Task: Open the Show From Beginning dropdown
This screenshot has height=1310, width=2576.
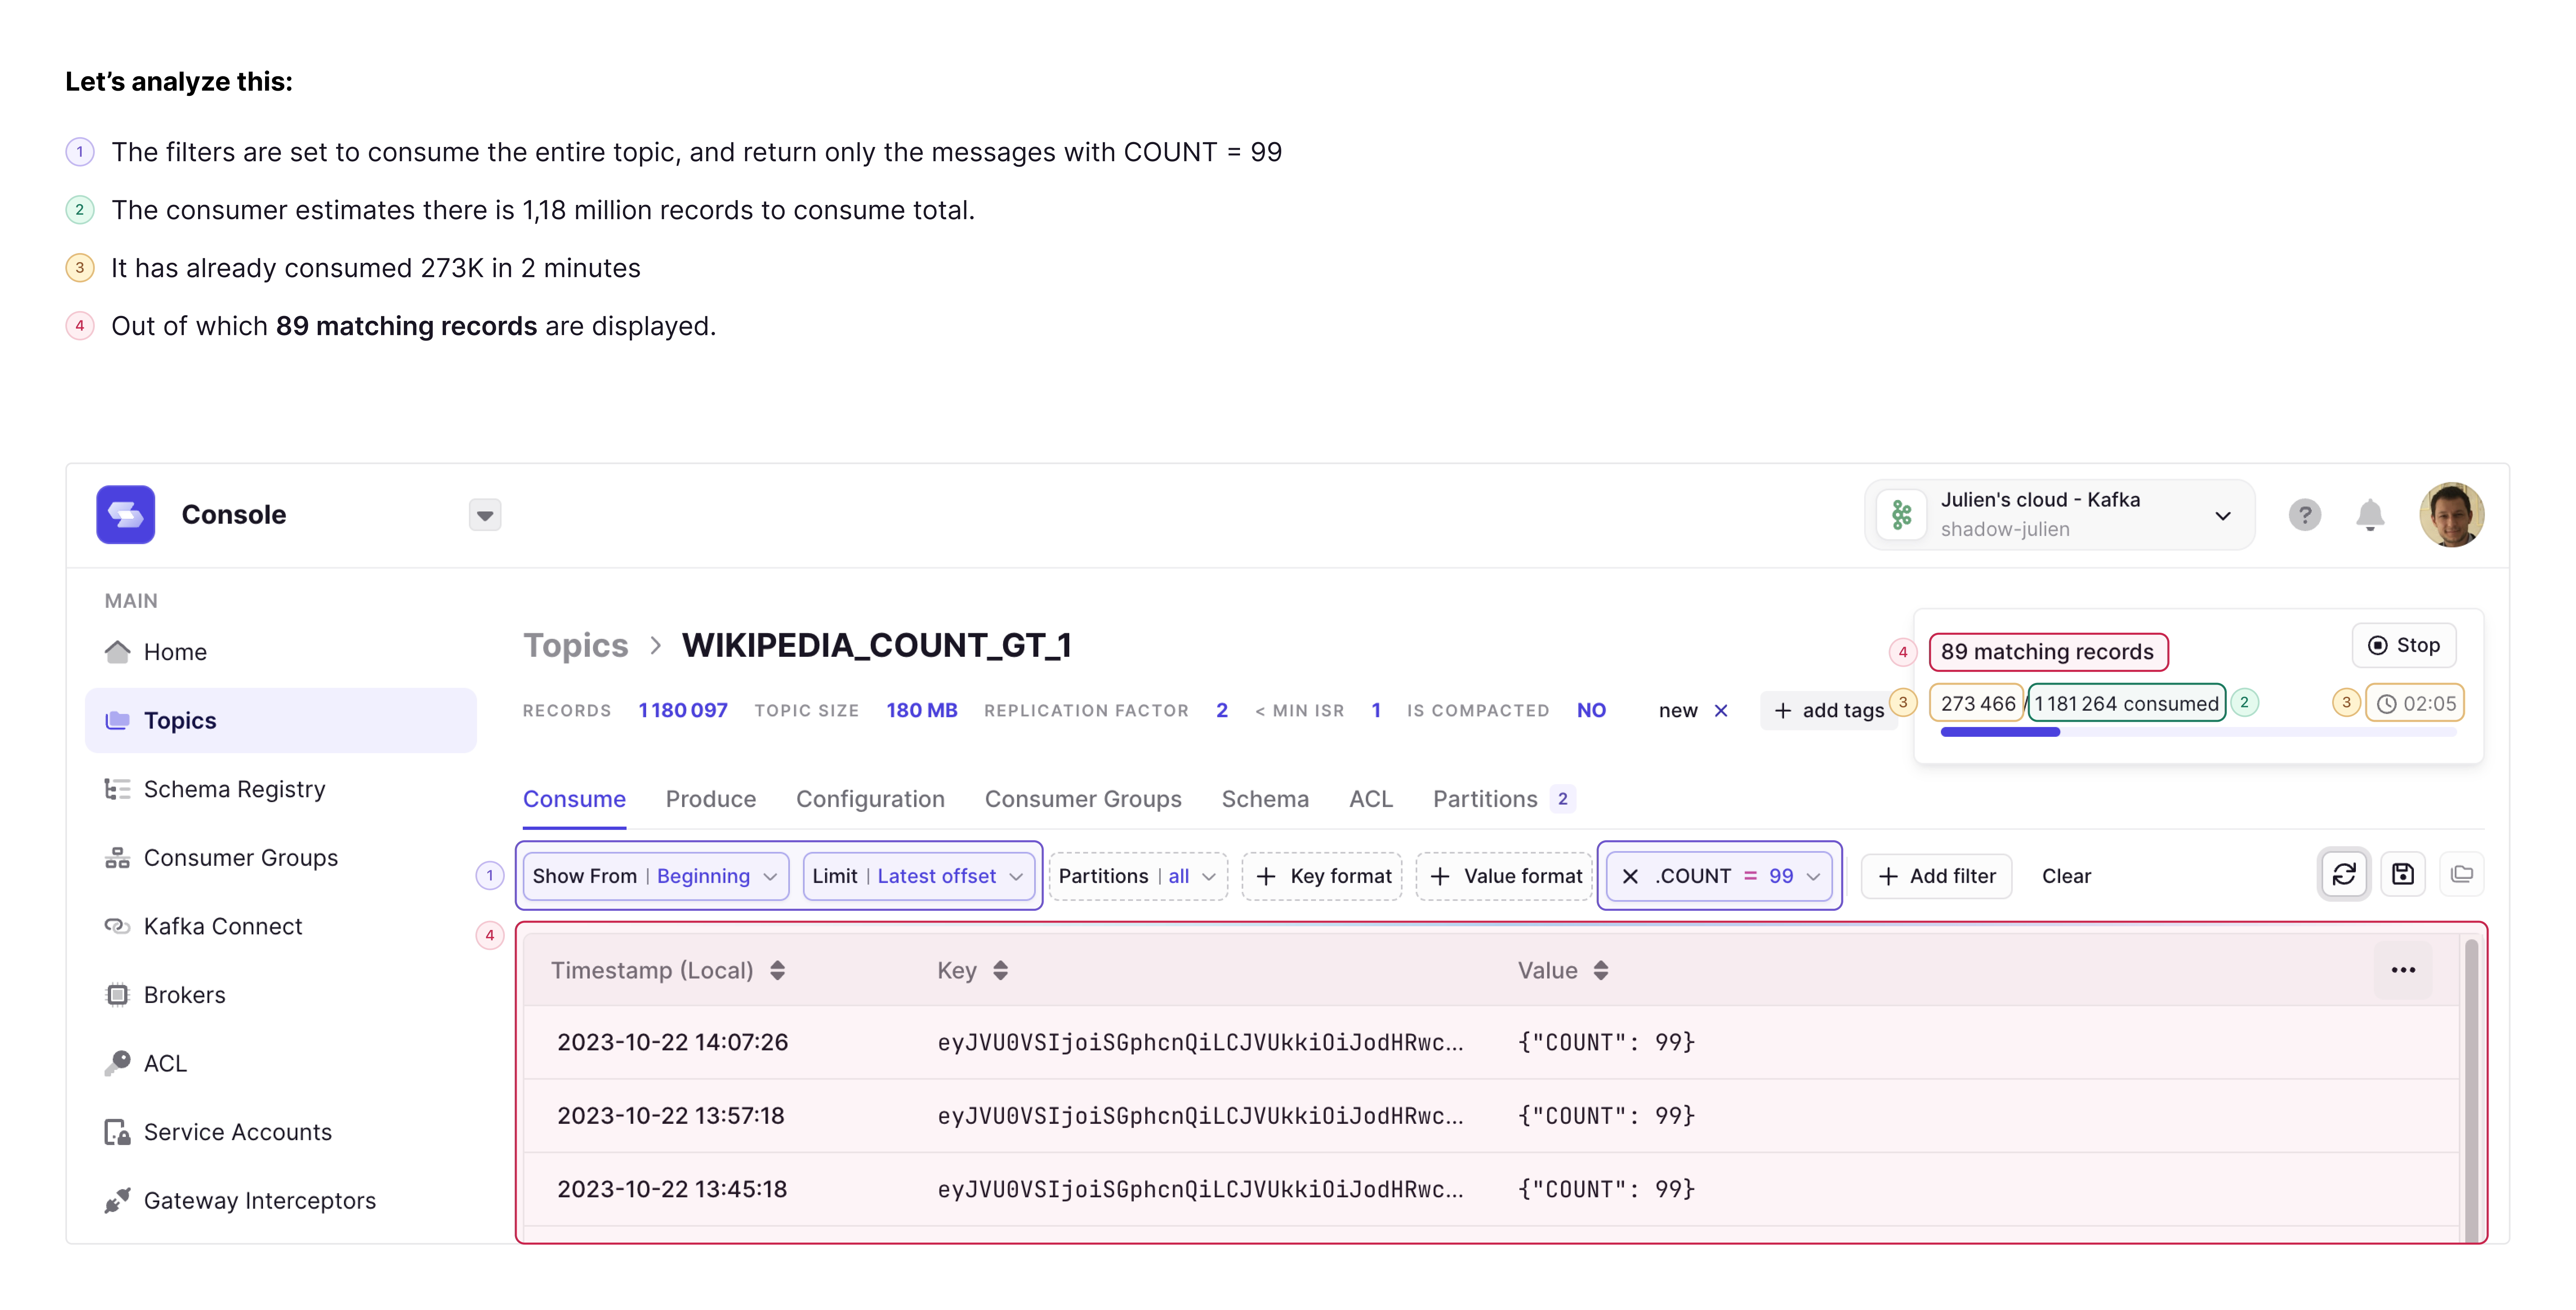Action: 656,876
